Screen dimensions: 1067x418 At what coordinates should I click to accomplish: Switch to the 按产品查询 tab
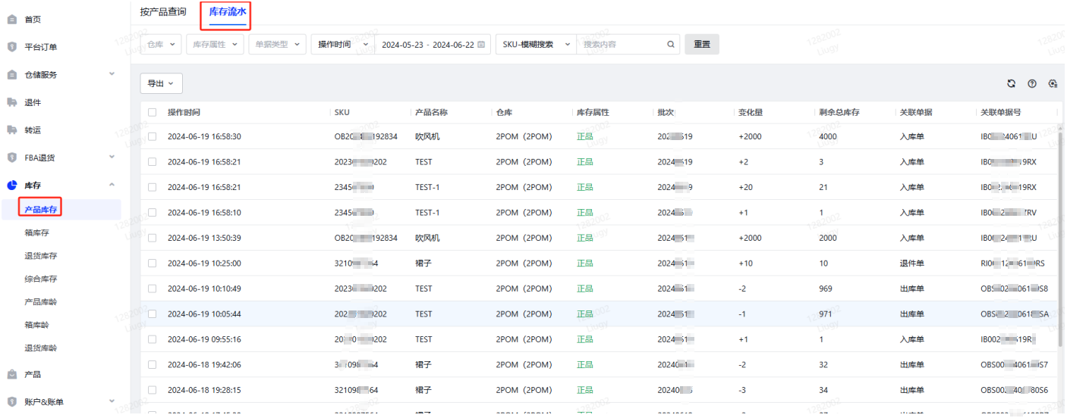coord(163,11)
